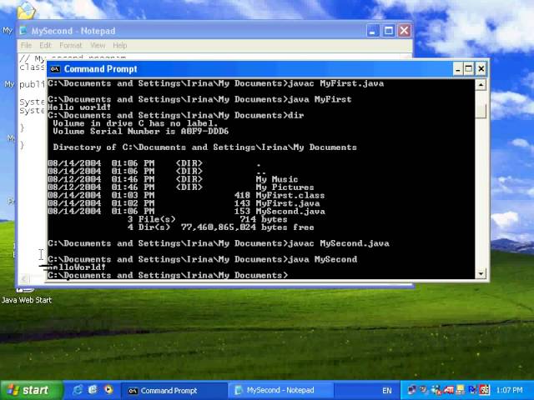This screenshot has width=534, height=400.
Task: Open the ATI tray icon
Action: 449,390
